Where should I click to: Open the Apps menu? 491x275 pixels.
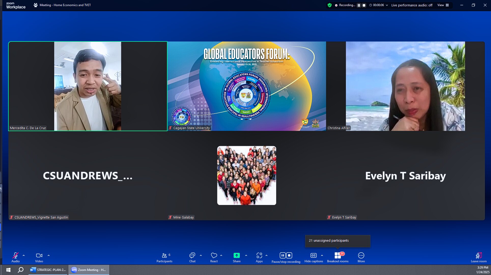[x=259, y=257]
